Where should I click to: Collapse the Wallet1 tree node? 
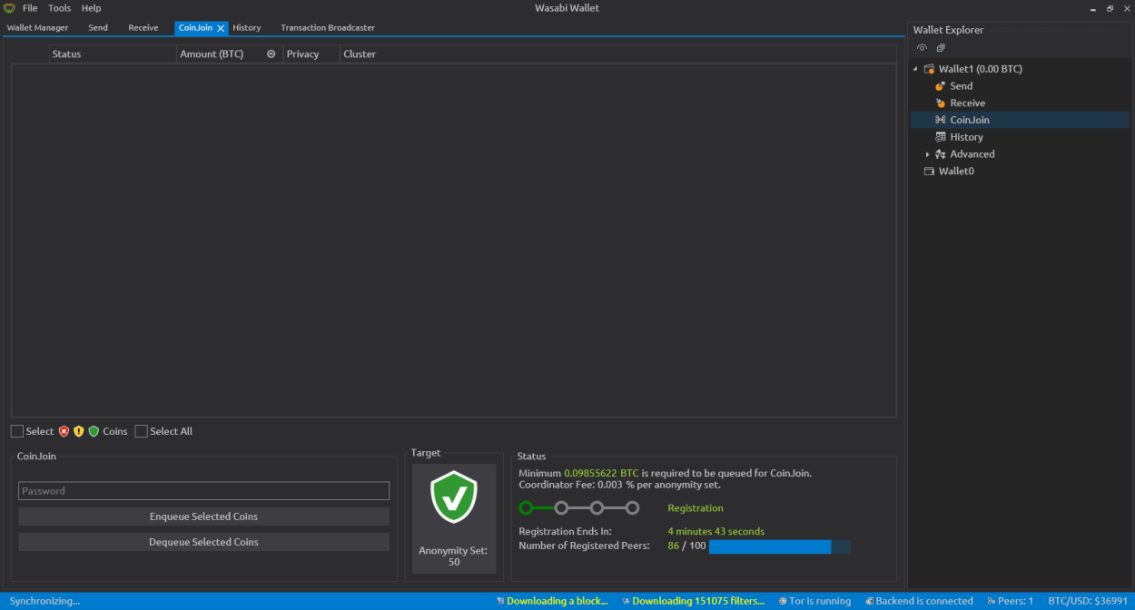[x=915, y=70]
